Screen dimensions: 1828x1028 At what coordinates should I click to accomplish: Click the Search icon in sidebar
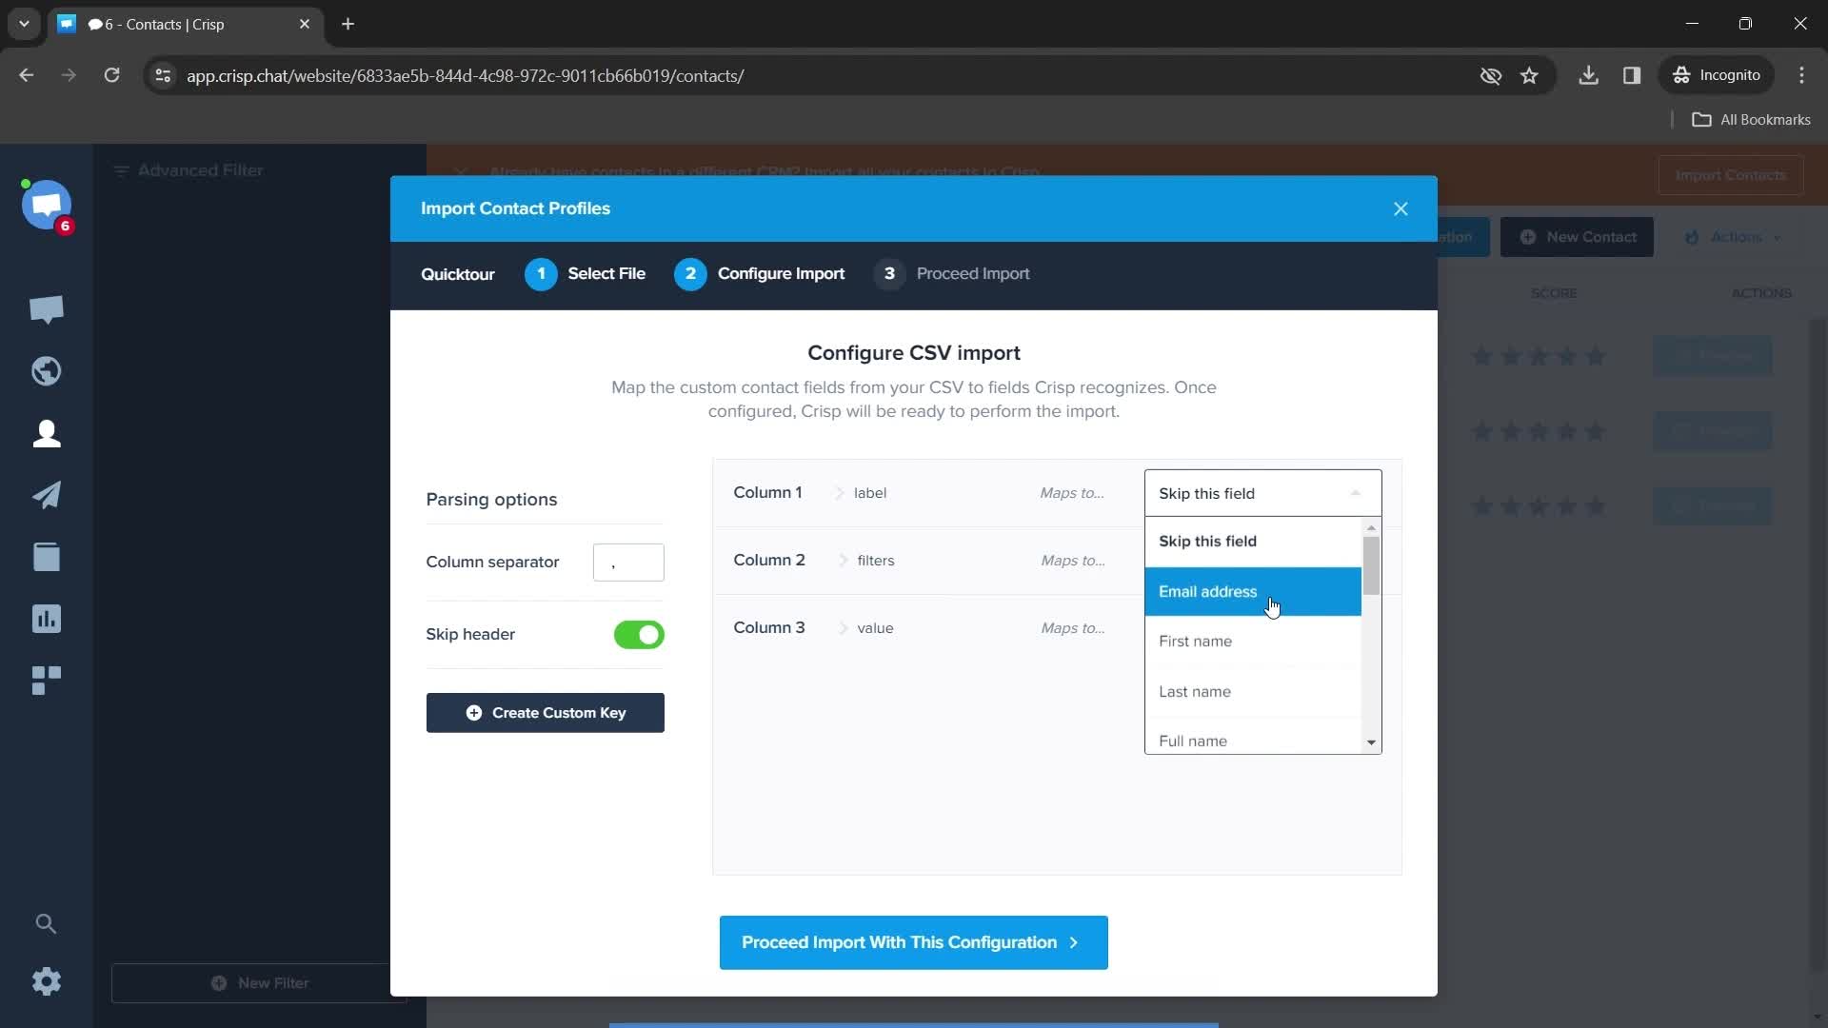47,922
